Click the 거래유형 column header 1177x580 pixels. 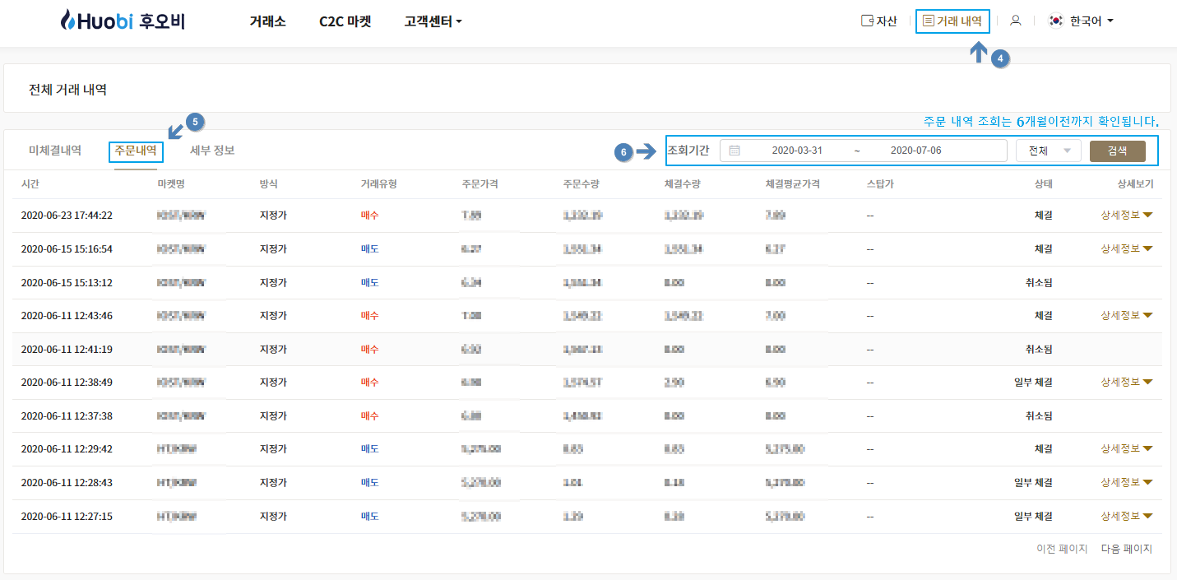point(378,183)
